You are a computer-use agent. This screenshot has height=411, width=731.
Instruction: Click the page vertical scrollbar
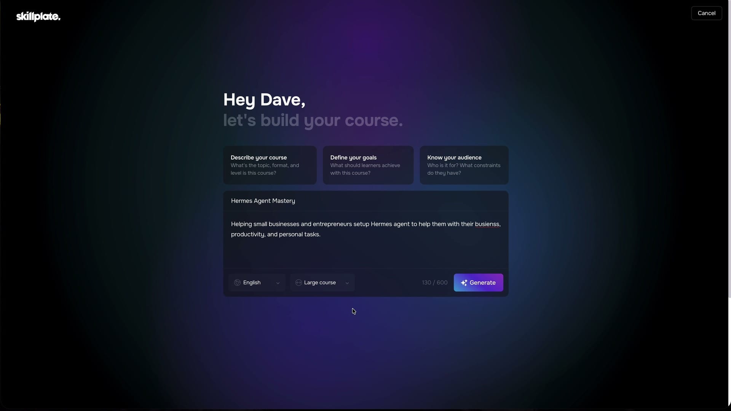(729, 148)
